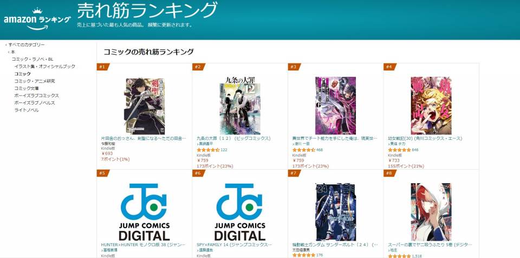Click the Jump Comics Digital logo for SPY×FAMILY
Viewport: 520px width, 258px height.
tap(240, 212)
